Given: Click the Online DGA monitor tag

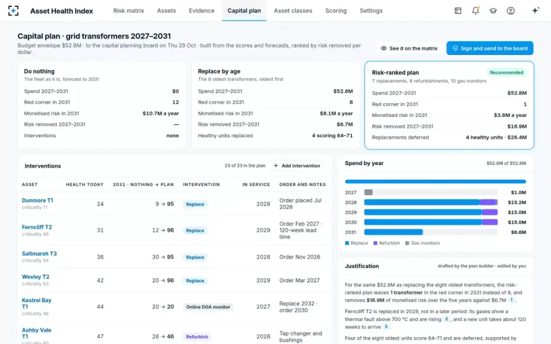Looking at the screenshot, I should (x=208, y=307).
